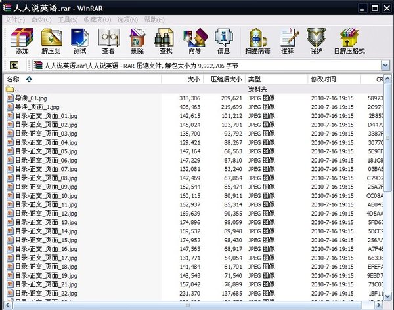
Task: Maximize the WinRAR window
Action: (x=375, y=9)
